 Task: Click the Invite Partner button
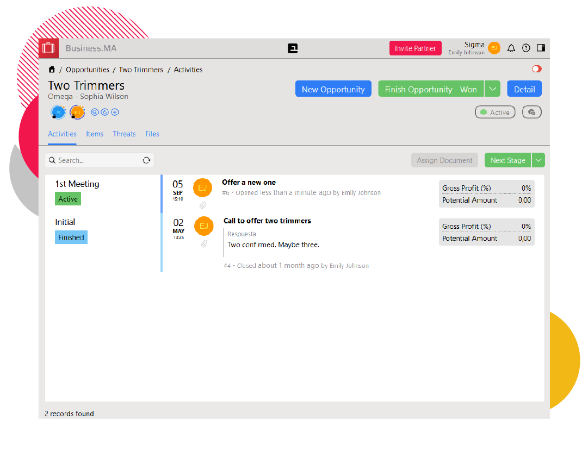(415, 48)
